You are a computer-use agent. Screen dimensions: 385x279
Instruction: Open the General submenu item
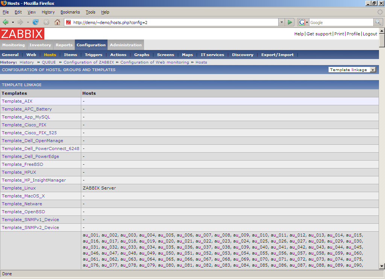click(10, 55)
